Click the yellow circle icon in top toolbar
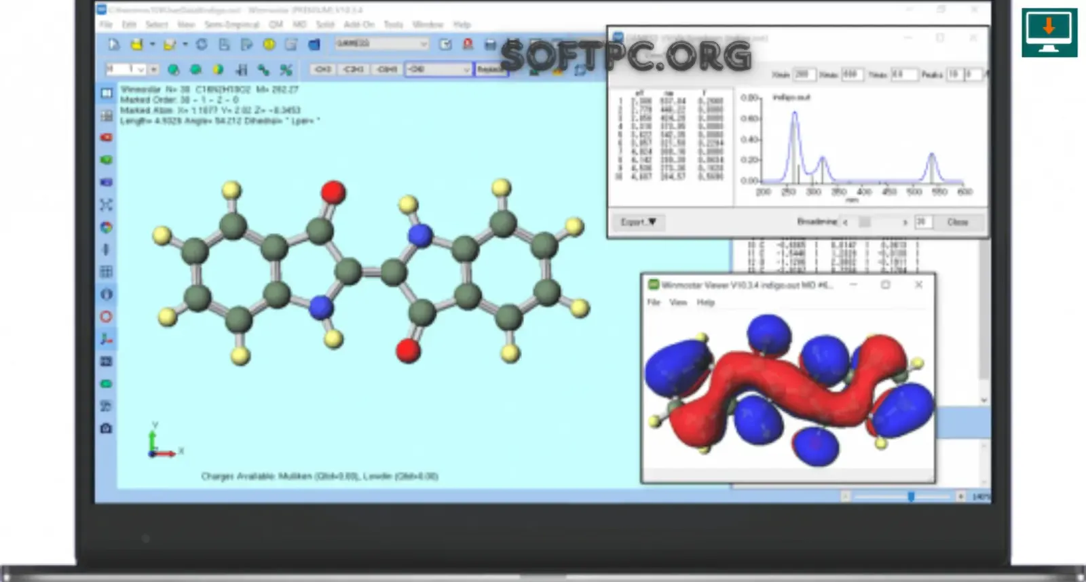1086x582 pixels. tap(269, 45)
